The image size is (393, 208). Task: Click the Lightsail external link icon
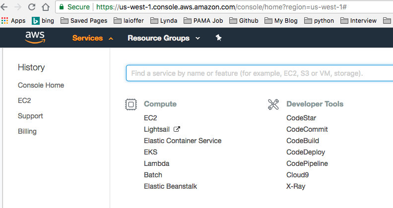tap(177, 129)
